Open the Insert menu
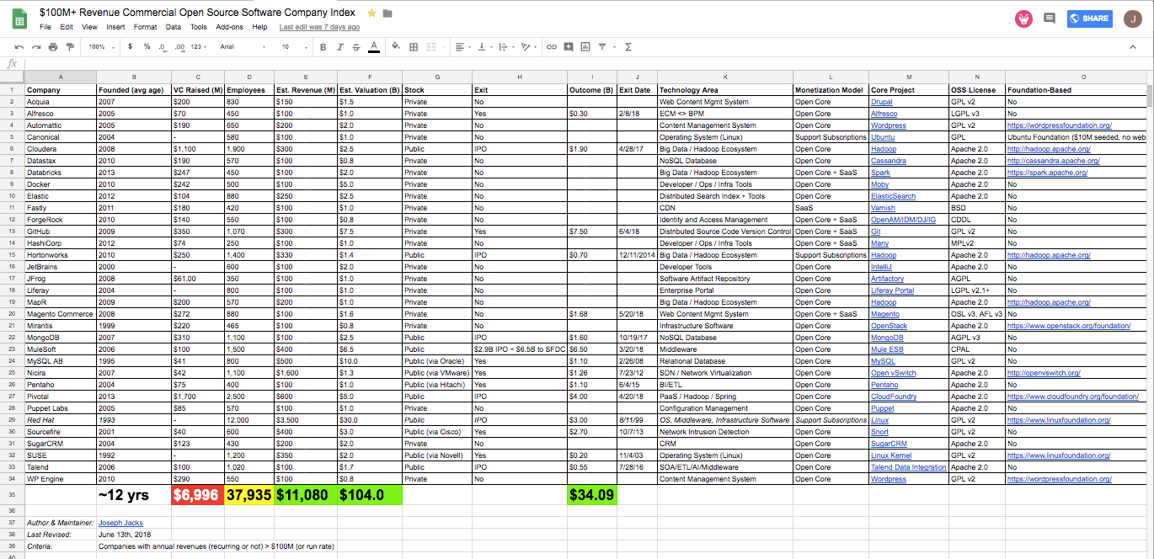The width and height of the screenshot is (1154, 559). pyautogui.click(x=115, y=27)
